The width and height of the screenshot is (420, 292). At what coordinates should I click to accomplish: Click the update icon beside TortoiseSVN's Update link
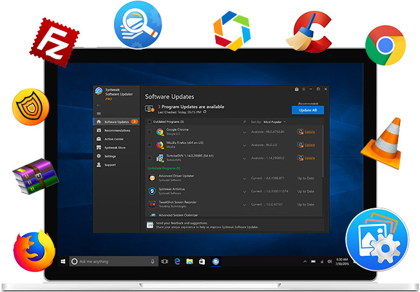coord(300,158)
